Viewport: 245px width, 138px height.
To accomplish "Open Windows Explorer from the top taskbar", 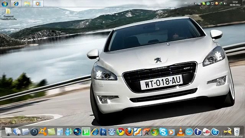I will point(27,3).
